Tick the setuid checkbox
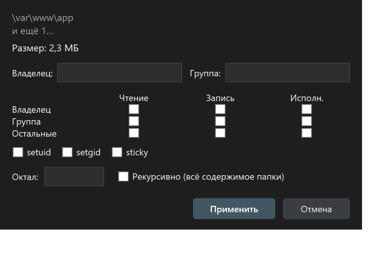The image size is (374, 259). [x=18, y=152]
